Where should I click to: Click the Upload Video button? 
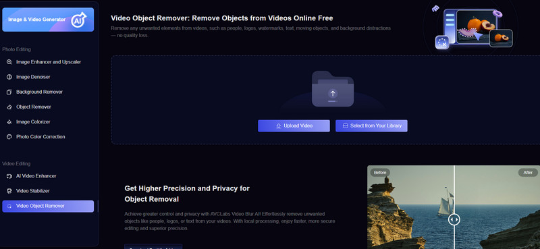point(294,126)
